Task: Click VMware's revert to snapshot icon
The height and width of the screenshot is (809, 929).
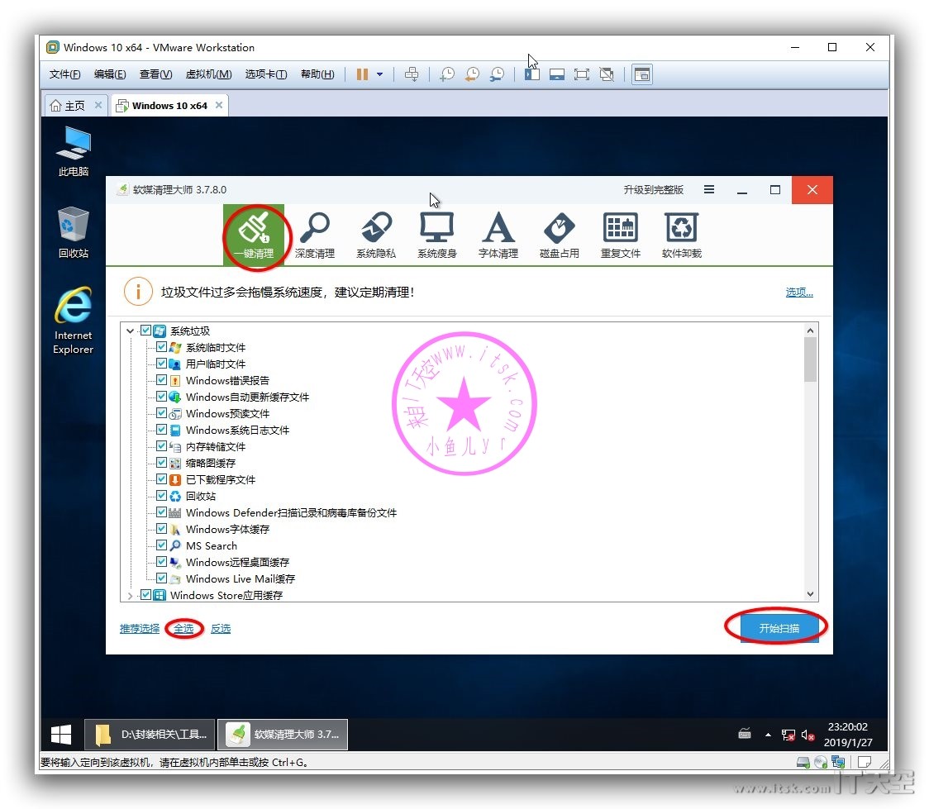Action: pos(472,74)
